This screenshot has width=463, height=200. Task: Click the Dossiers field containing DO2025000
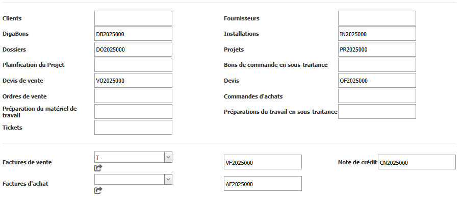coord(133,49)
